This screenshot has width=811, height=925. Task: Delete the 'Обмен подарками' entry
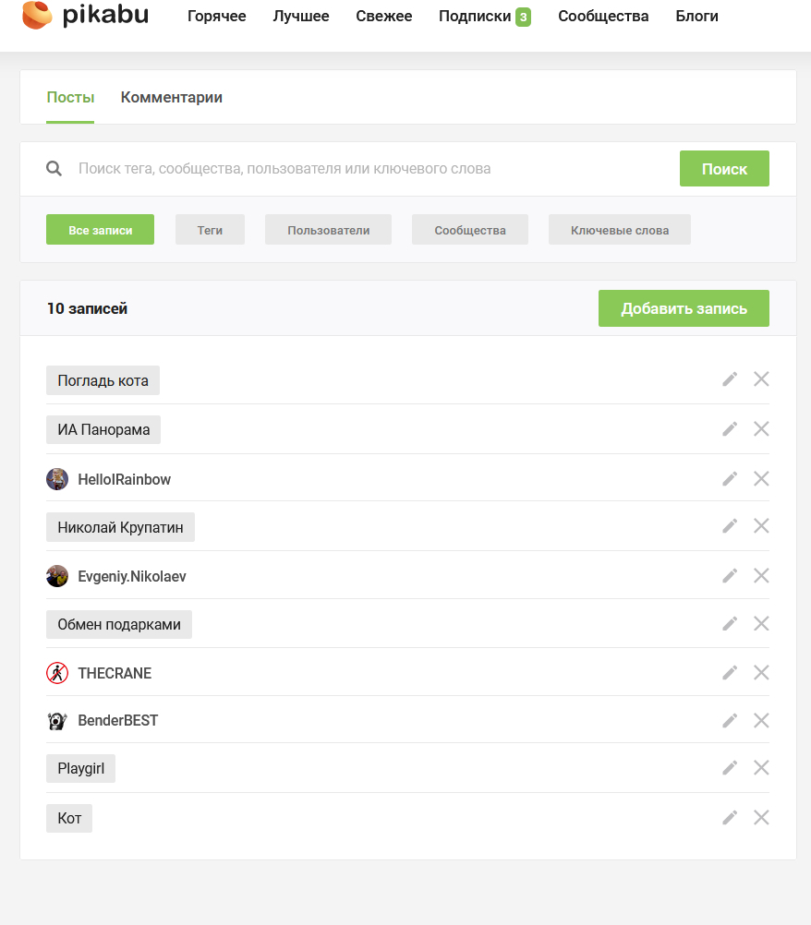[761, 623]
